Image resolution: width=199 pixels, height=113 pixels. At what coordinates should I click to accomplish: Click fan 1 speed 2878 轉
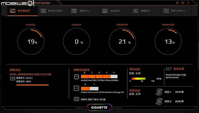pos(179,92)
